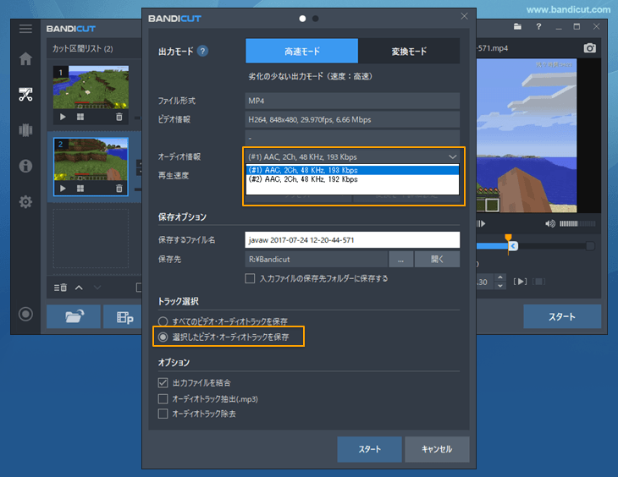Screen dimensions: 618x477
Task: Take snapshot with camera icon
Action: 589,48
